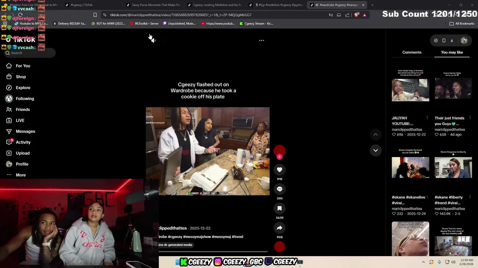Image resolution: width=478 pixels, height=268 pixels.
Task: Open options for #ekane #ekanelive video
Action: tap(427, 197)
